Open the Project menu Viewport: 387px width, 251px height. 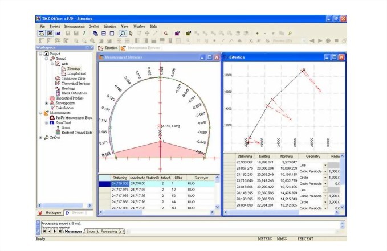(x=55, y=26)
